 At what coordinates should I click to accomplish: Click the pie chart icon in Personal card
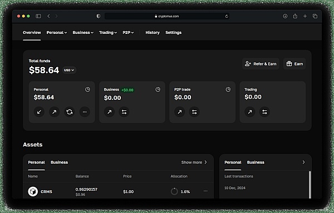(87, 89)
